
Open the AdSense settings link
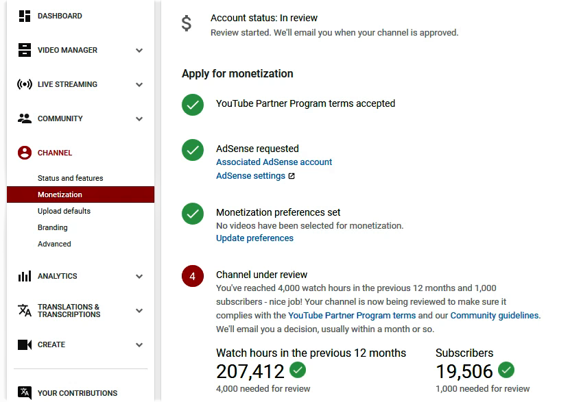tap(250, 176)
